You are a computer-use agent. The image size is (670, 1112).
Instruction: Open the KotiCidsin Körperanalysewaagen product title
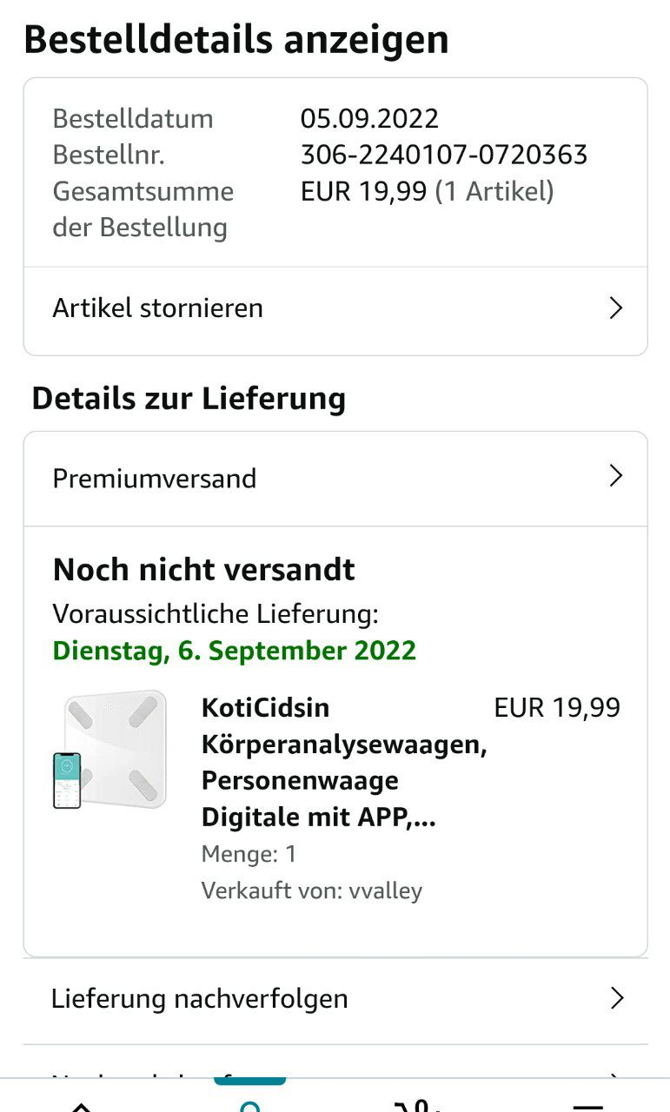(x=343, y=763)
